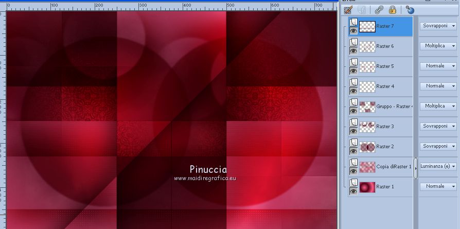The height and width of the screenshot is (229, 460).
Task: Click the Raster 6 layer thumbnail
Action: 367,47
